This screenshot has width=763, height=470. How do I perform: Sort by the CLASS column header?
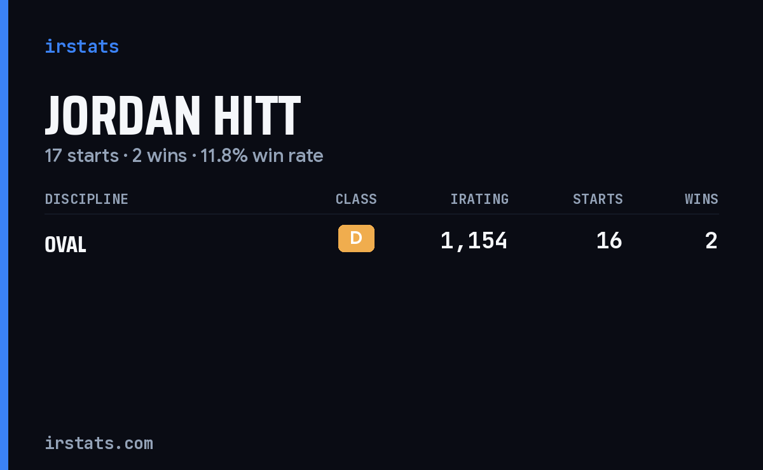356,199
